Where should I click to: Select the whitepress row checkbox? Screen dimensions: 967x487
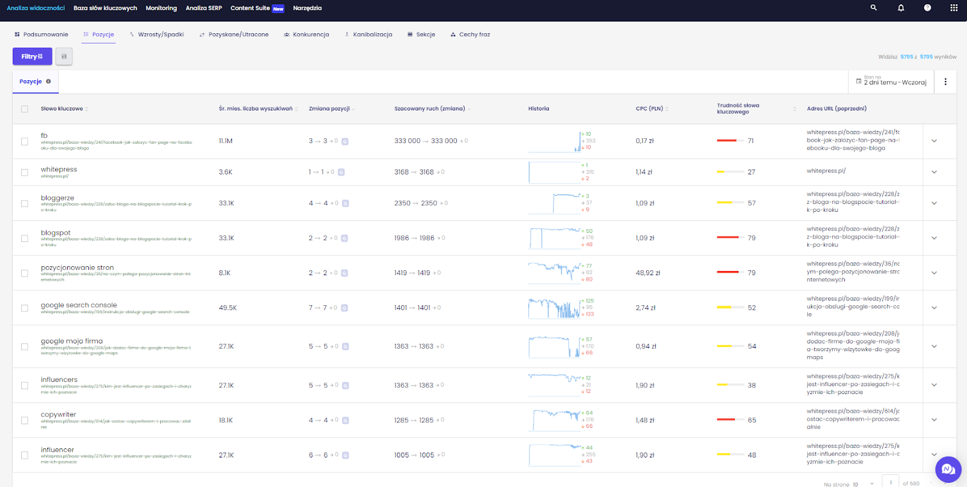coord(25,172)
